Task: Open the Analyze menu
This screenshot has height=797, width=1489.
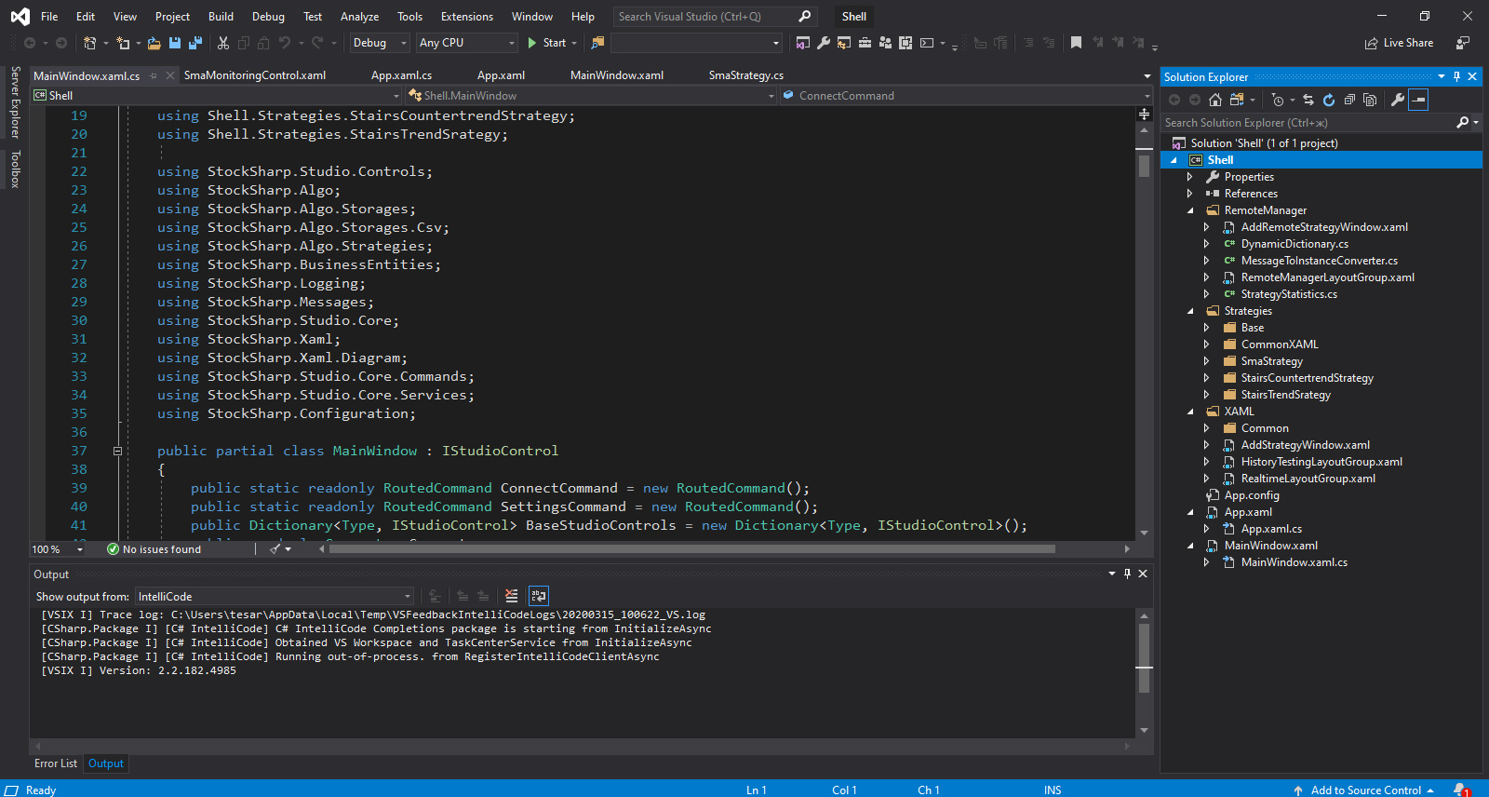Action: [x=359, y=17]
